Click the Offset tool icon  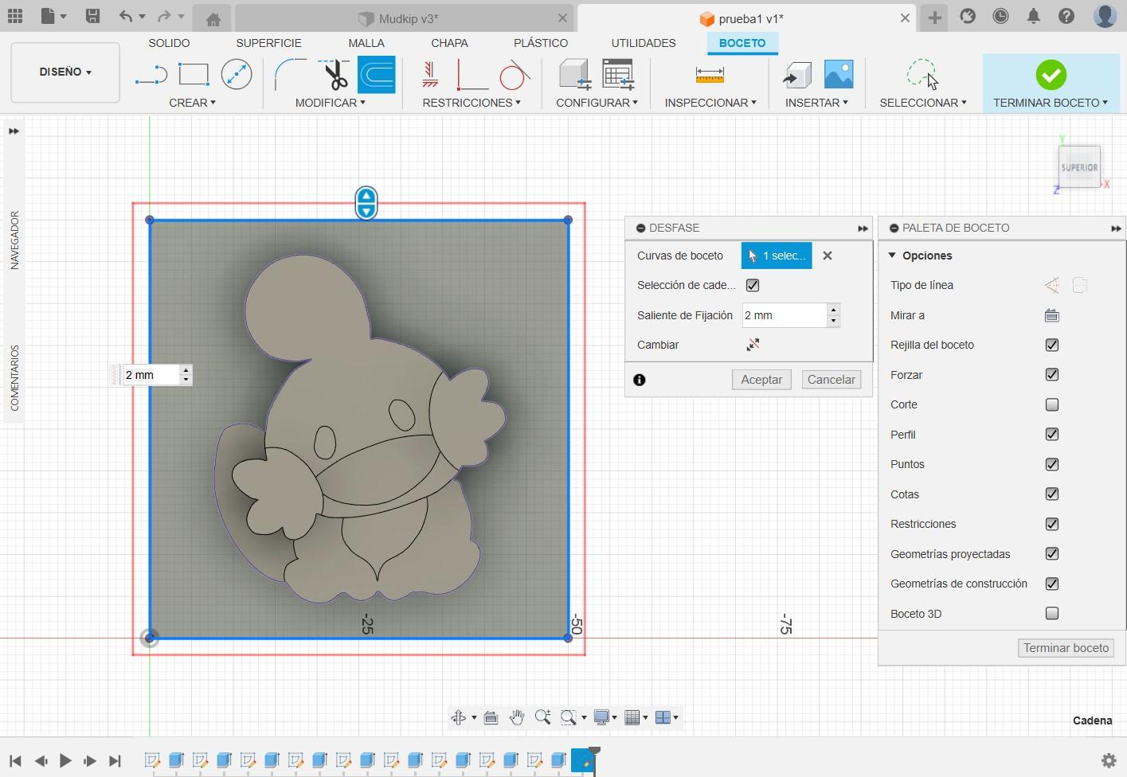377,76
